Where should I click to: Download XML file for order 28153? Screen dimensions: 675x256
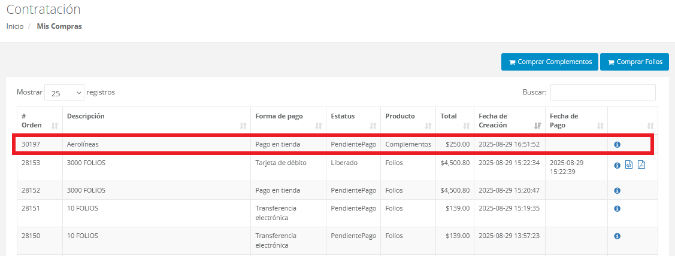tap(629, 165)
